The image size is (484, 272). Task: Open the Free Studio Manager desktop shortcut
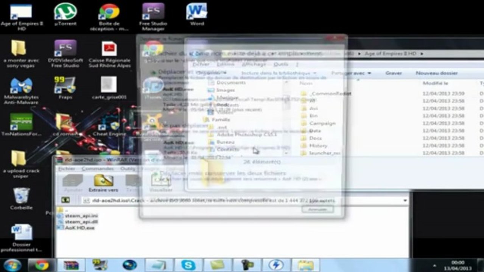coord(153,17)
